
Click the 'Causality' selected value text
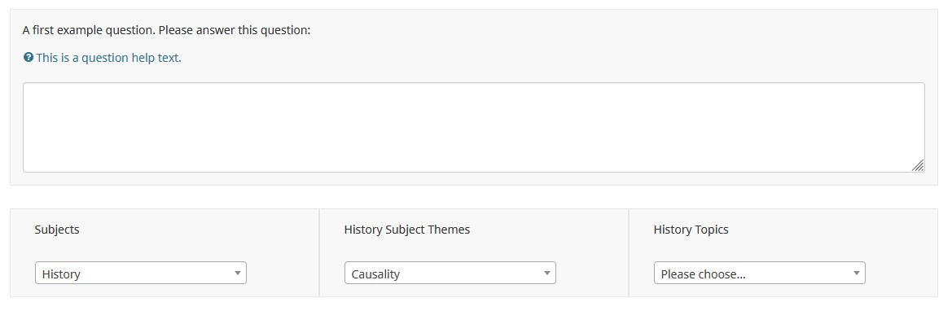pyautogui.click(x=375, y=274)
